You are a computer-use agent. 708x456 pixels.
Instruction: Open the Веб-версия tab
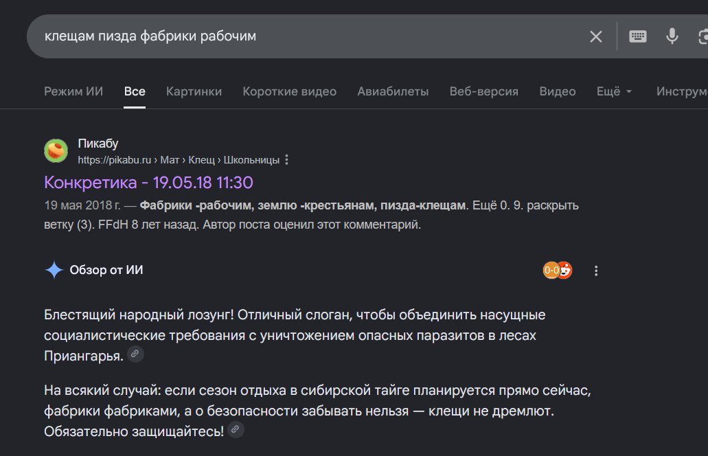(x=483, y=91)
